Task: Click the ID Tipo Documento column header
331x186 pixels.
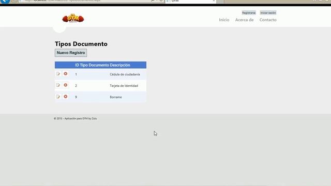Action: pos(92,65)
